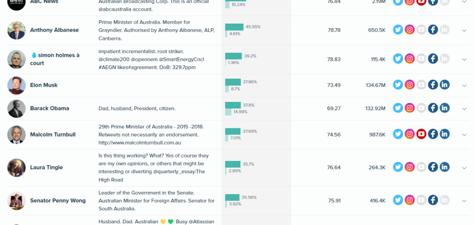Open simon holmes à court's Instagram icon

coord(410,59)
